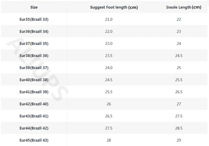Select the 29 insole length value

coord(179,140)
